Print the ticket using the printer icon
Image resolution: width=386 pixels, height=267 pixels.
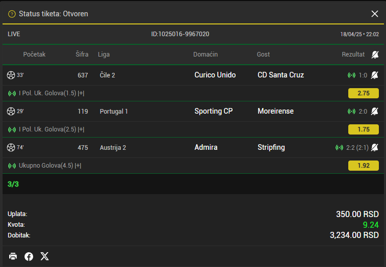(x=13, y=256)
